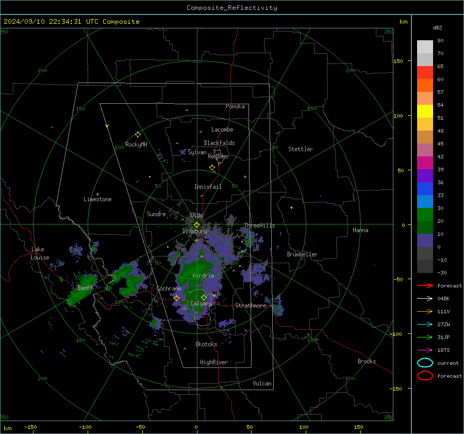Select the cyan 27ZW arrow icon
464x434 pixels.
coord(425,325)
